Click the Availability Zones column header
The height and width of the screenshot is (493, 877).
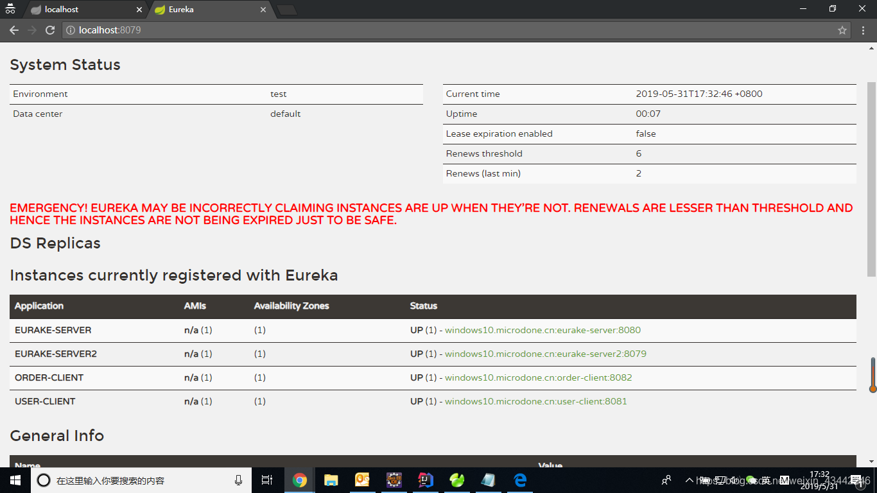coord(291,306)
